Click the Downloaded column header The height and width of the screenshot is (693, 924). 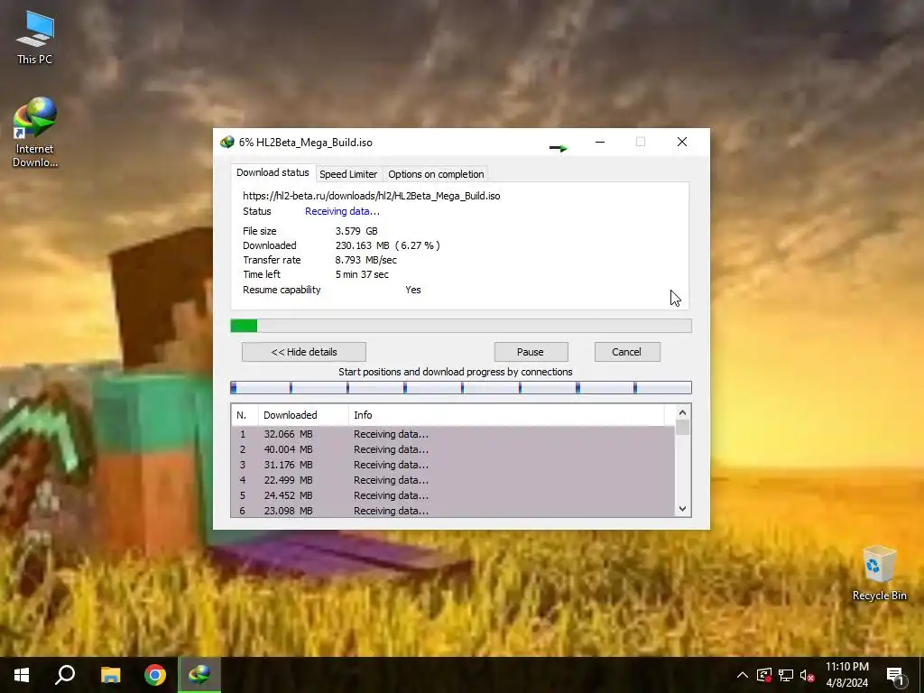[x=303, y=415]
